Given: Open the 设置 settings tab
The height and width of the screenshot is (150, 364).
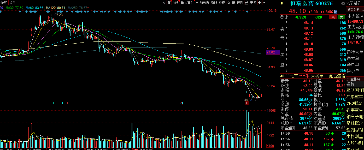Looking at the screenshot, I should point(13,3).
